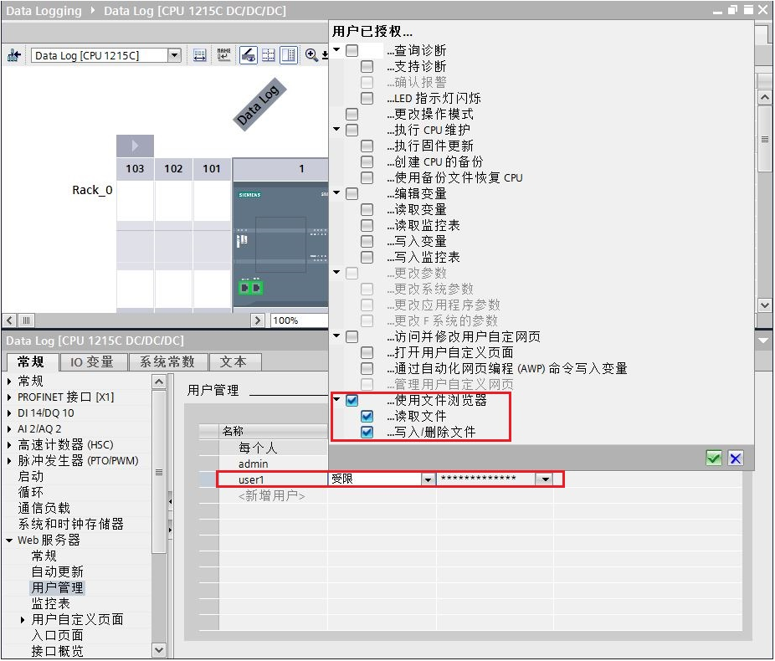
Task: Expand the PROFINET 接口 [X1] node
Action: 9,397
